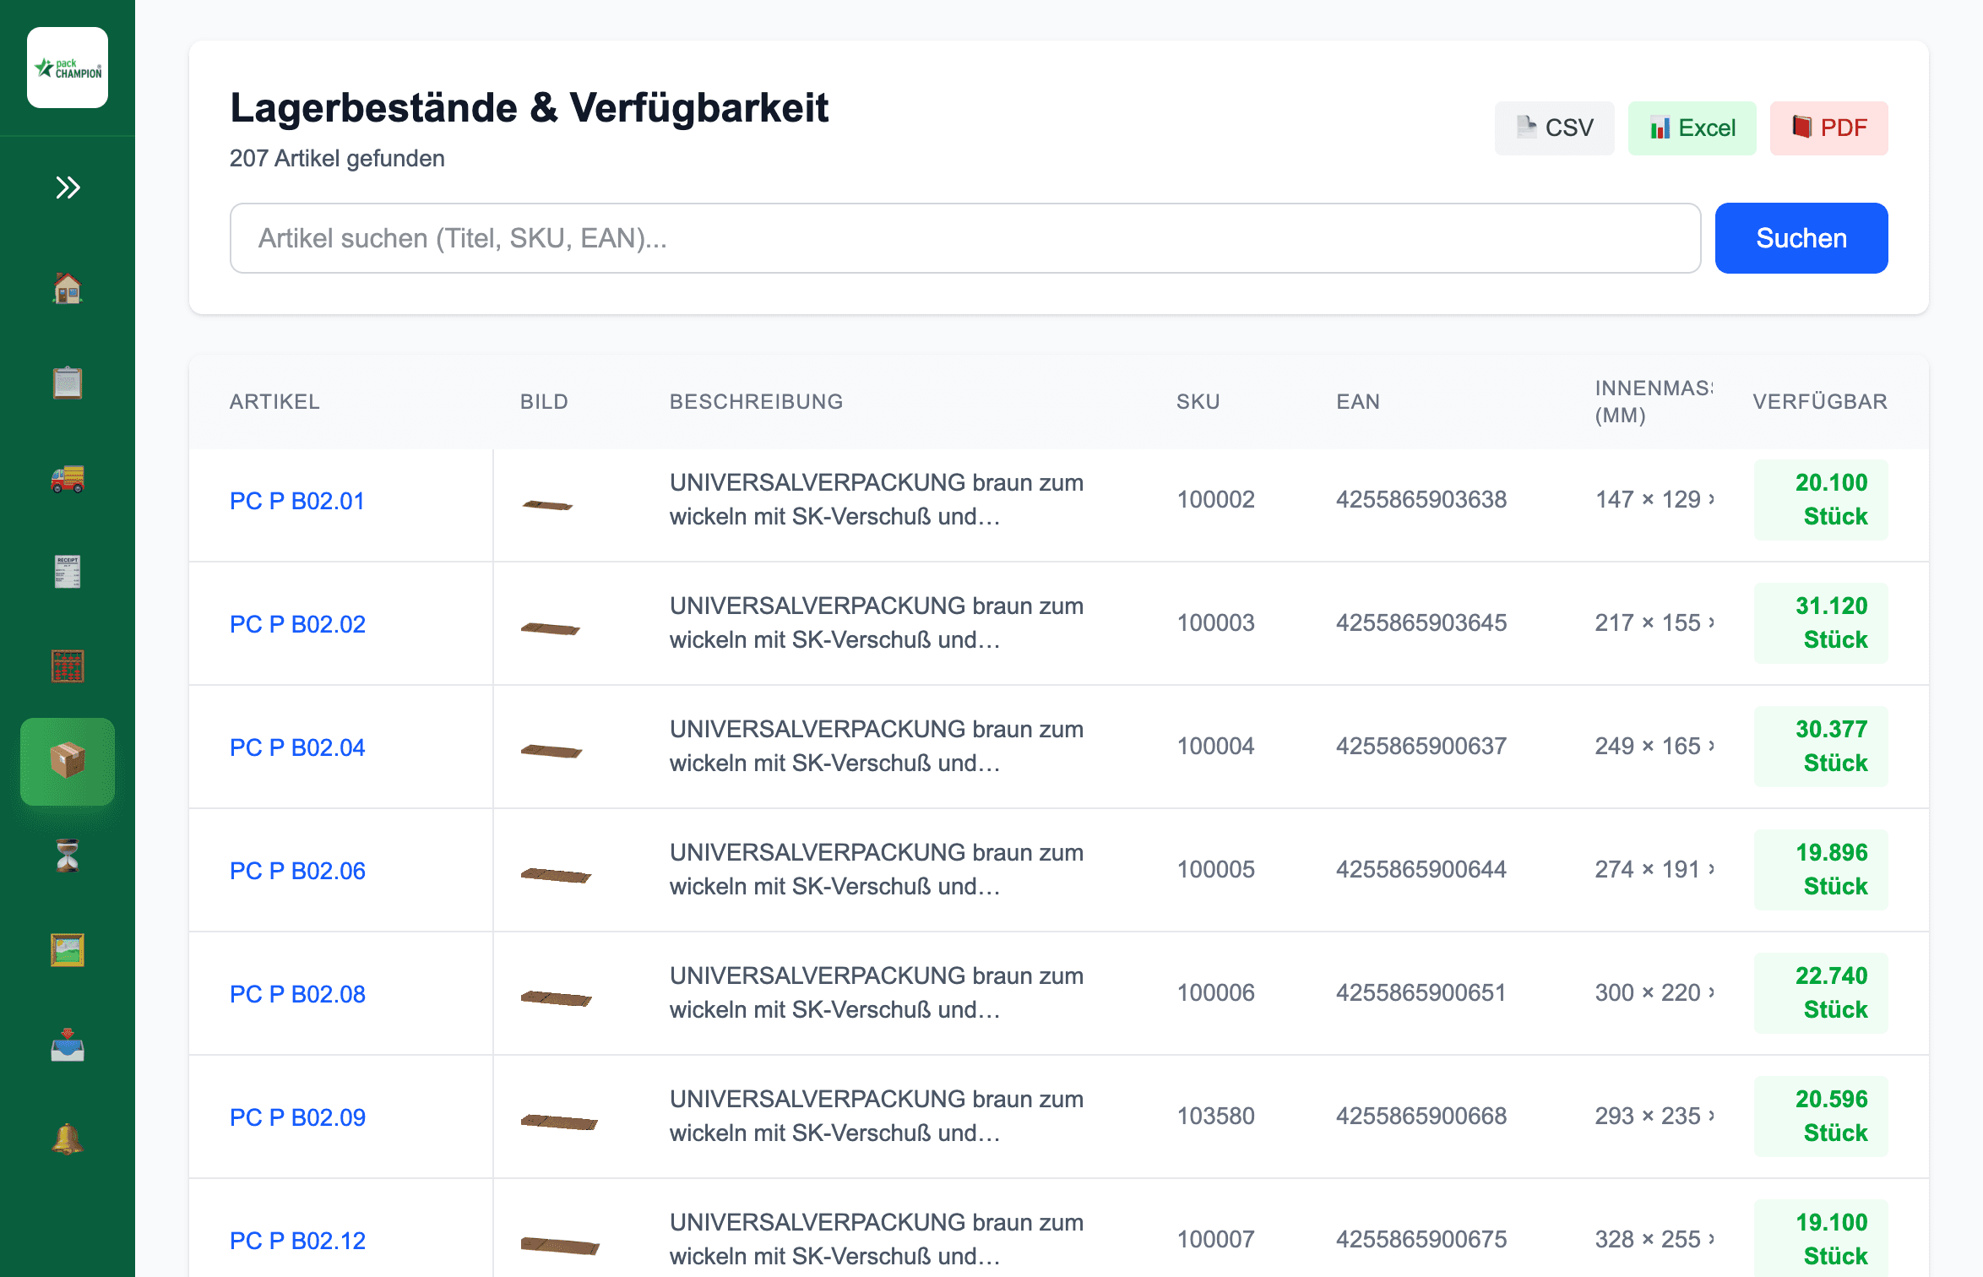Open the receipt sidebar icon
The height and width of the screenshot is (1277, 1983).
(68, 572)
